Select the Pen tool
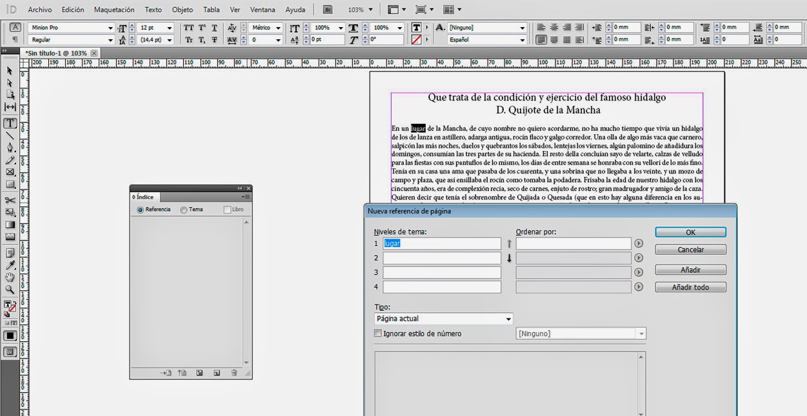Viewport: 807px width, 416px height. [x=8, y=148]
